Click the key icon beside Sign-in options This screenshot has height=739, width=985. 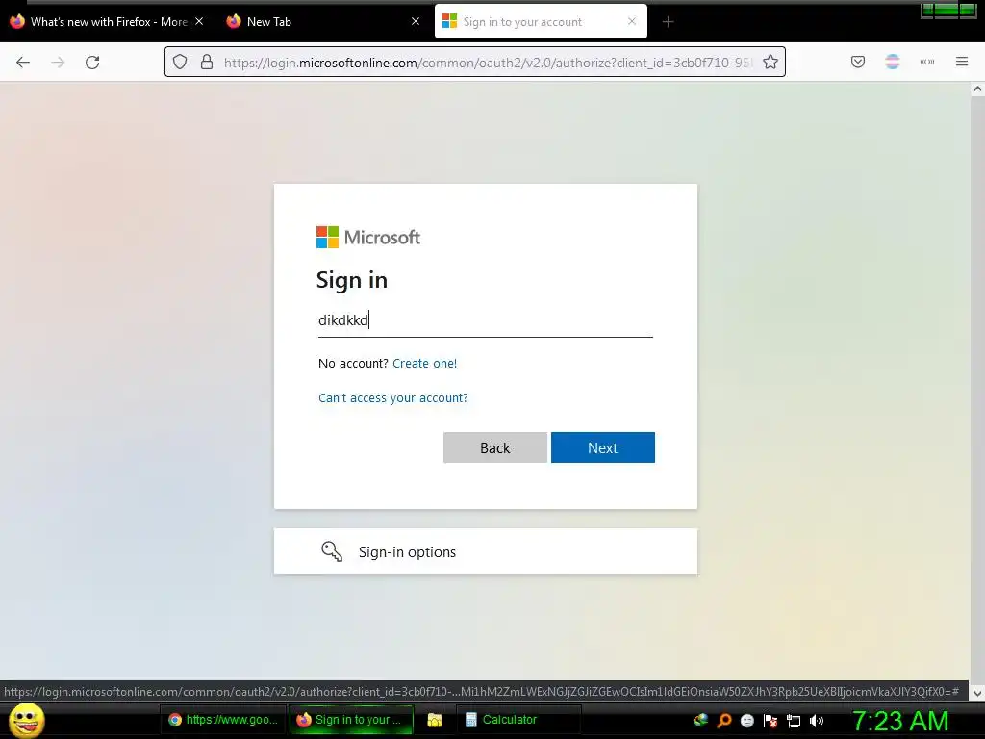(332, 551)
